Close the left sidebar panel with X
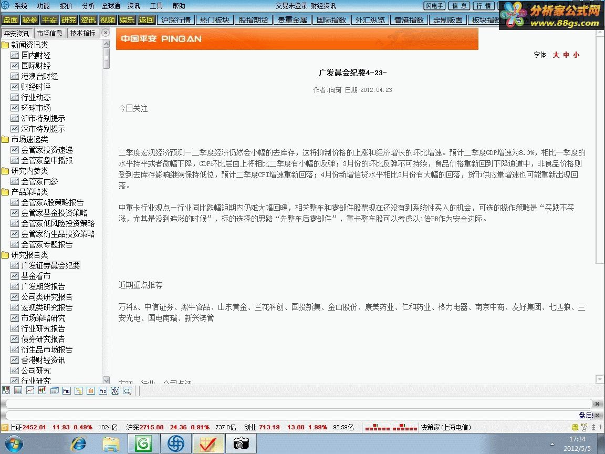The width and height of the screenshot is (605, 454). click(106, 33)
